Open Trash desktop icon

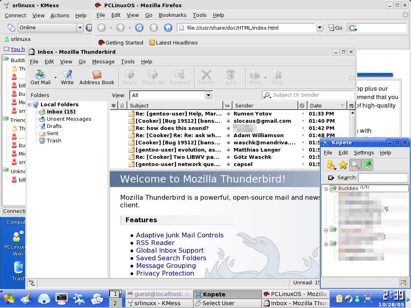pyautogui.click(x=18, y=272)
